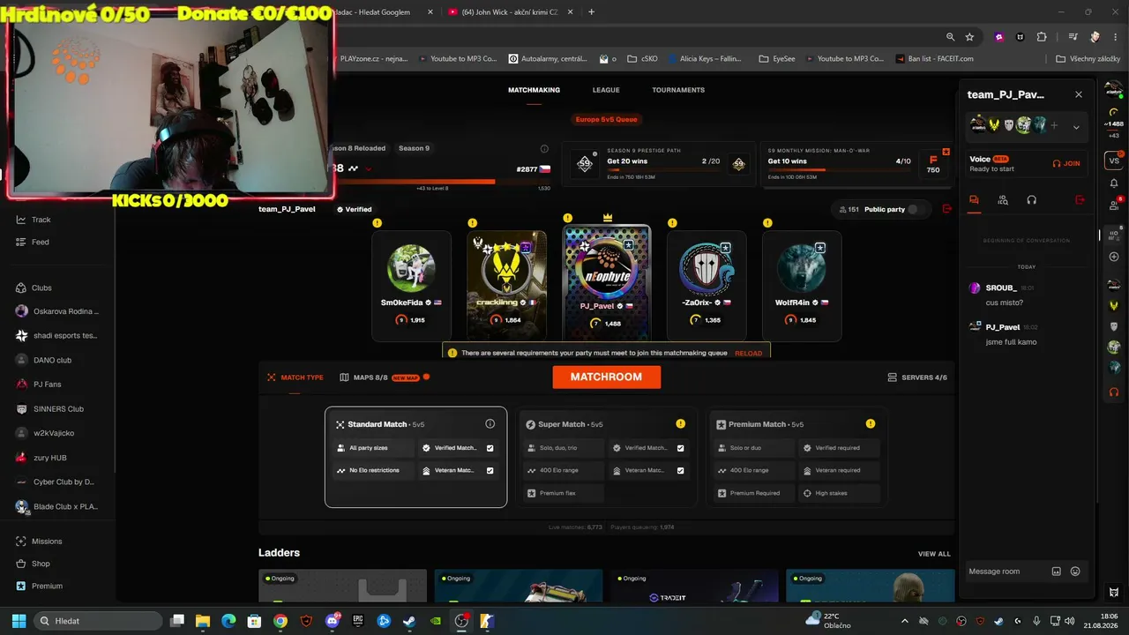Open SmOkeFida's player card
Viewport: 1129px width, 635px height.
[411, 286]
